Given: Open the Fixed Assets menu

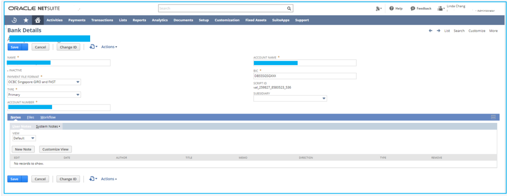Looking at the screenshot, I should [x=256, y=20].
